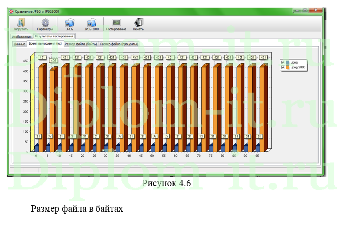The height and width of the screenshot is (227, 337).
Task: Open the Данные sub-tab
Action: tap(20, 44)
